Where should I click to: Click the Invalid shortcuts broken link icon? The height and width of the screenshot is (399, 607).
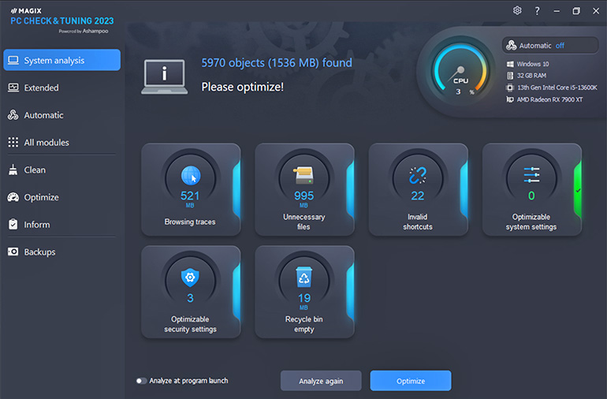click(x=418, y=175)
